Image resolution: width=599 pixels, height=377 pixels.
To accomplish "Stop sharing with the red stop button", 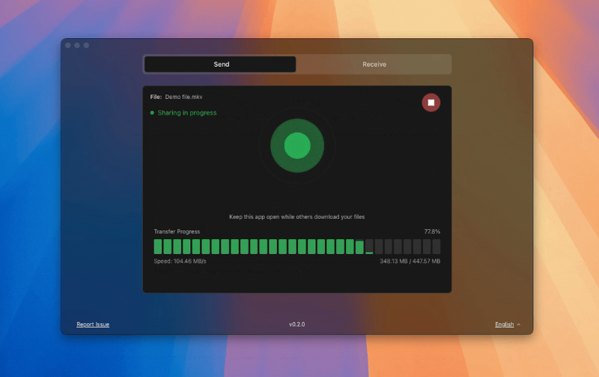I will point(431,103).
